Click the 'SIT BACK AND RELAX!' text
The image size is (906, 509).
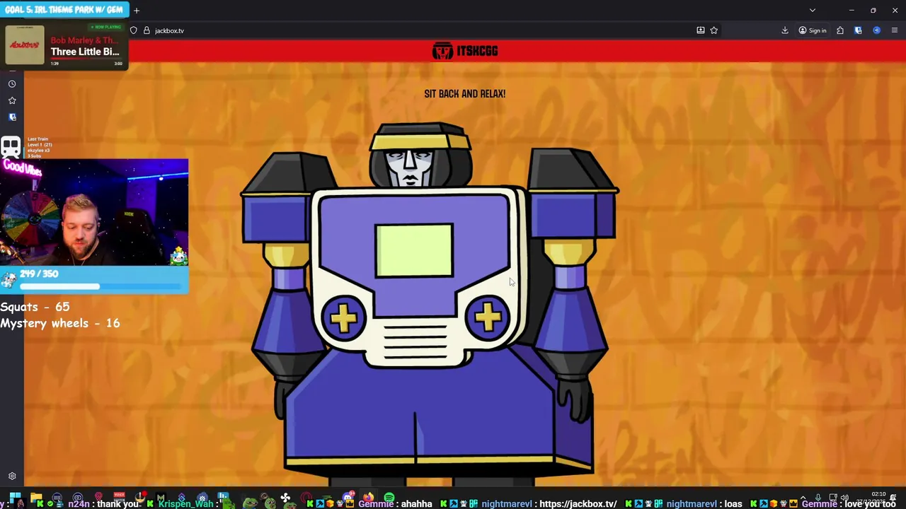pyautogui.click(x=465, y=93)
